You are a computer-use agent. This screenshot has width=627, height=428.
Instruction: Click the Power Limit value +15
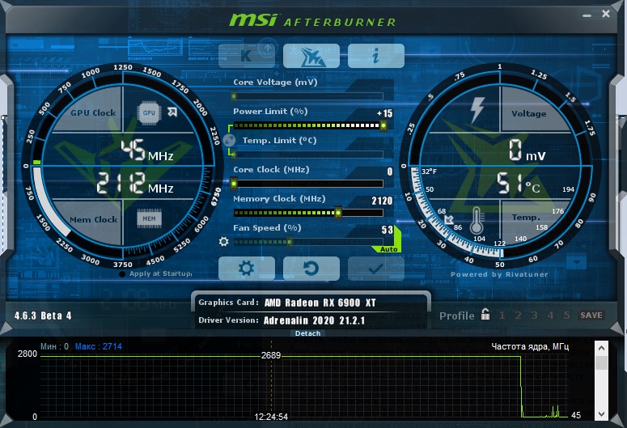(384, 113)
